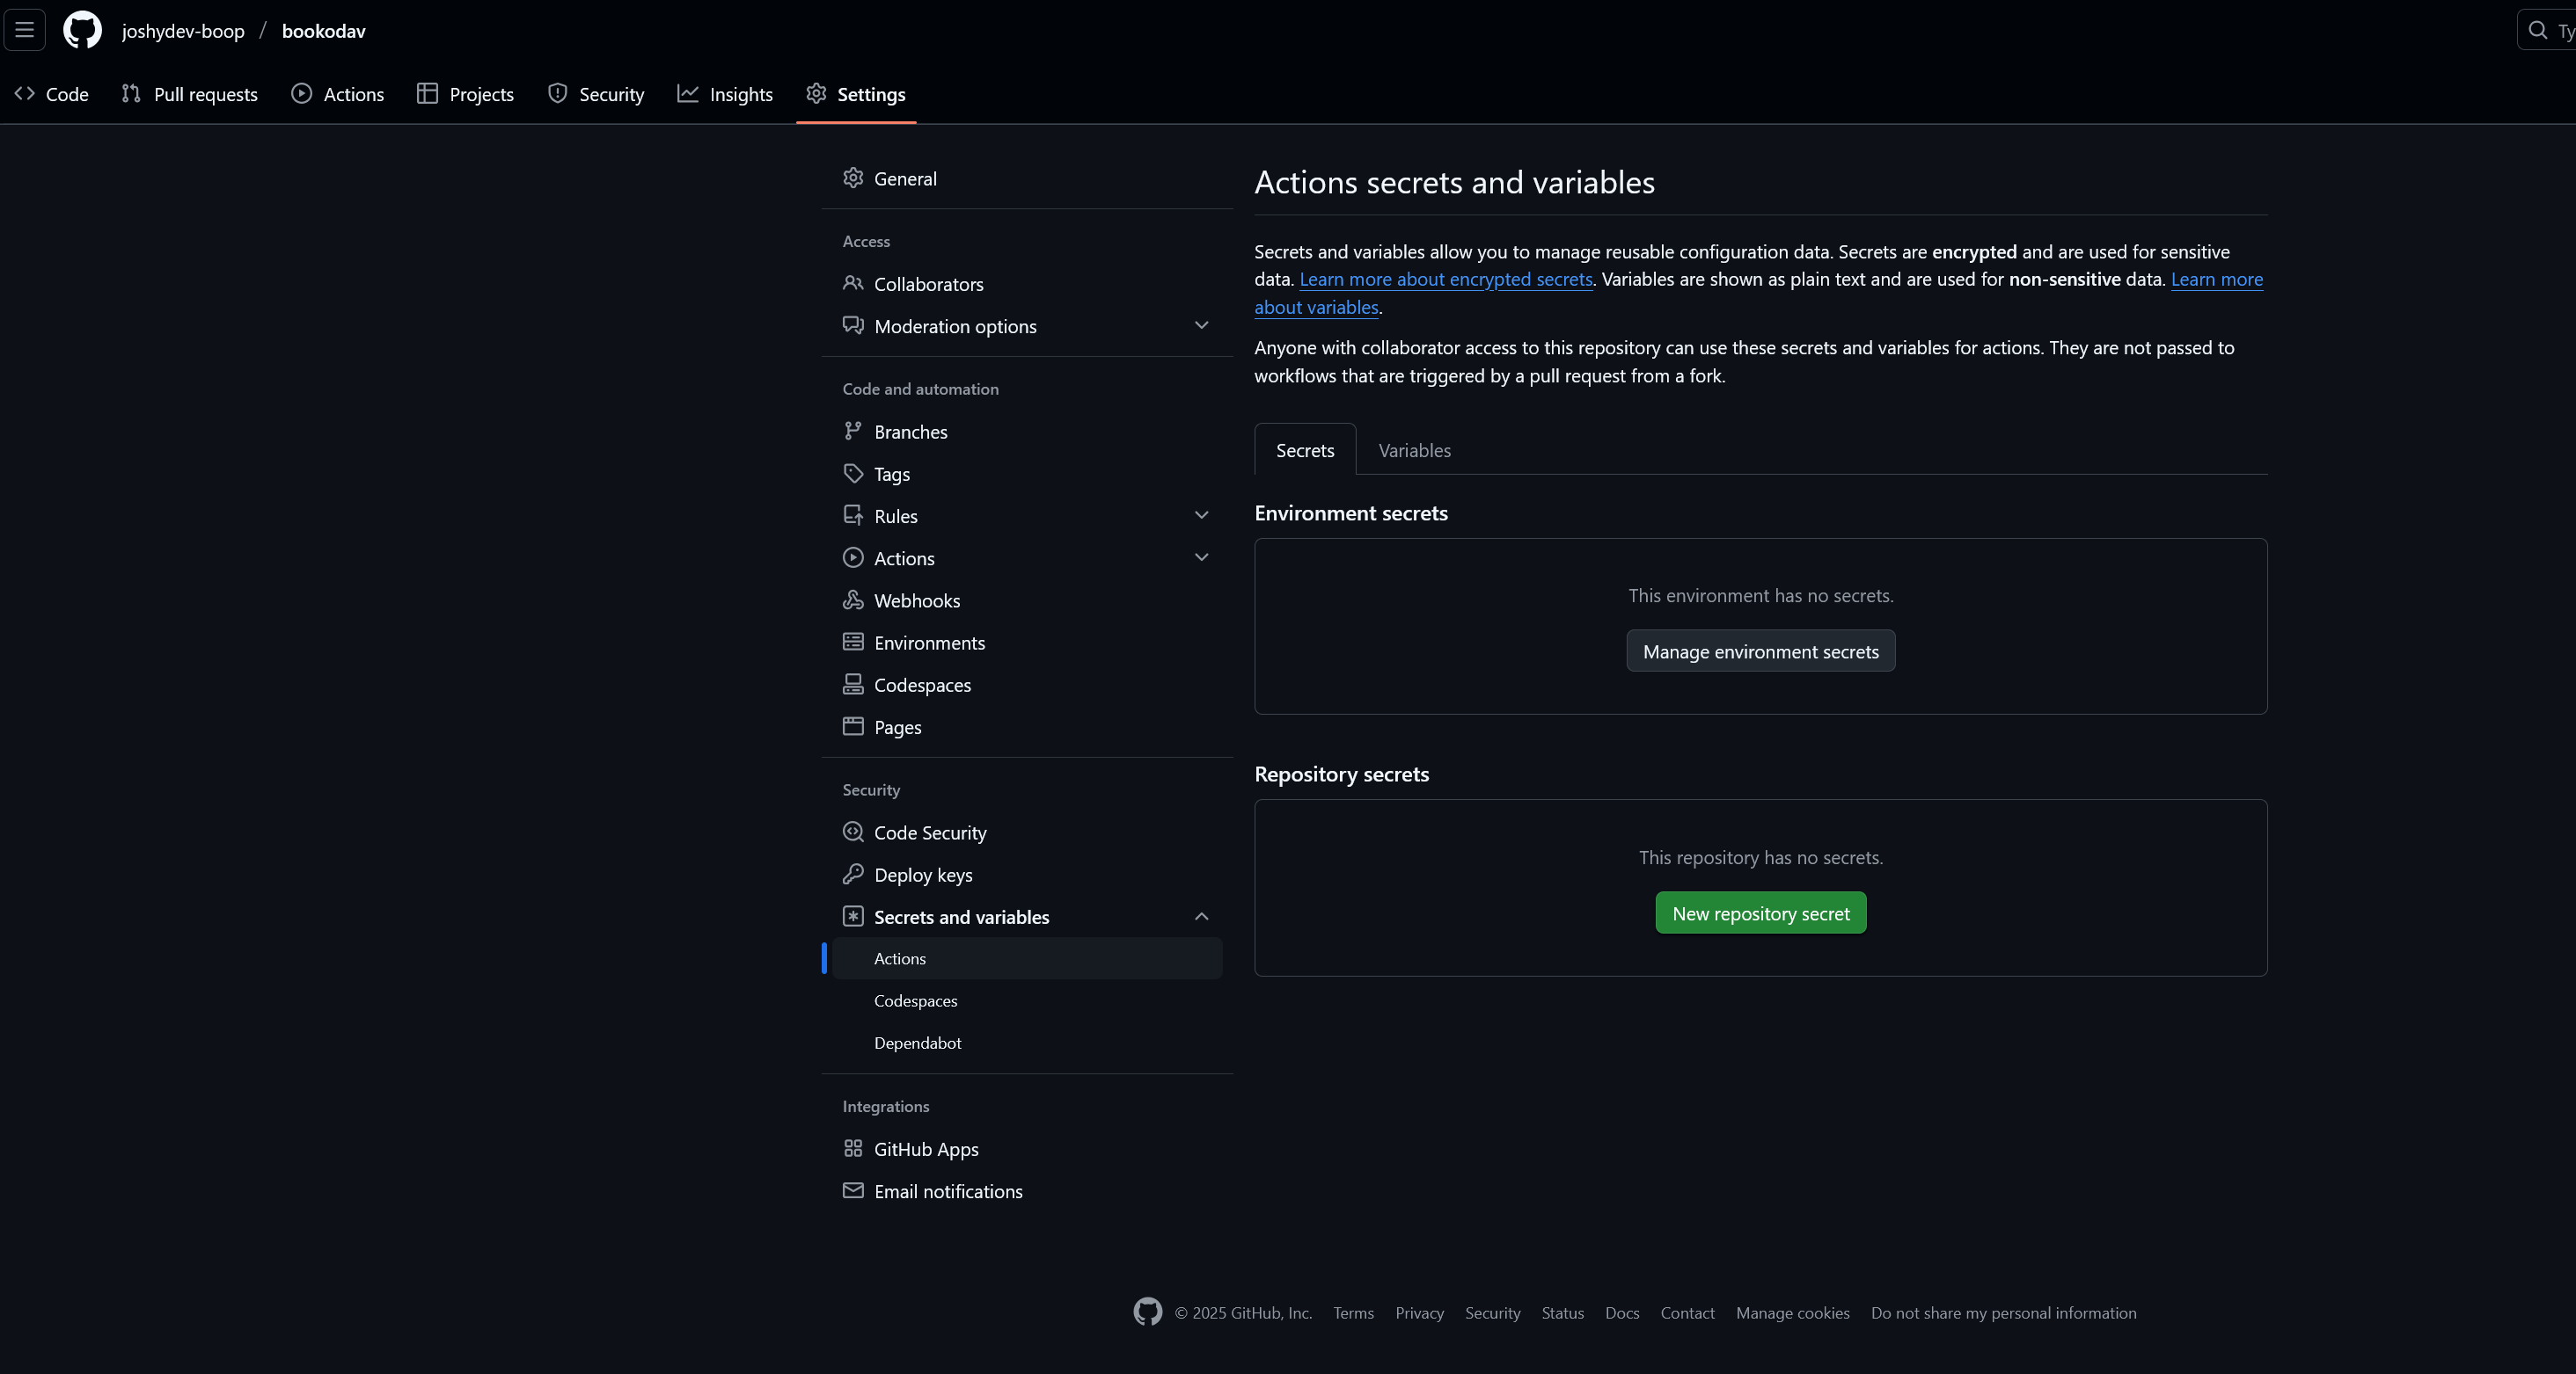The width and height of the screenshot is (2576, 1374).
Task: Open the Code Security settings page
Action: [x=1027, y=832]
